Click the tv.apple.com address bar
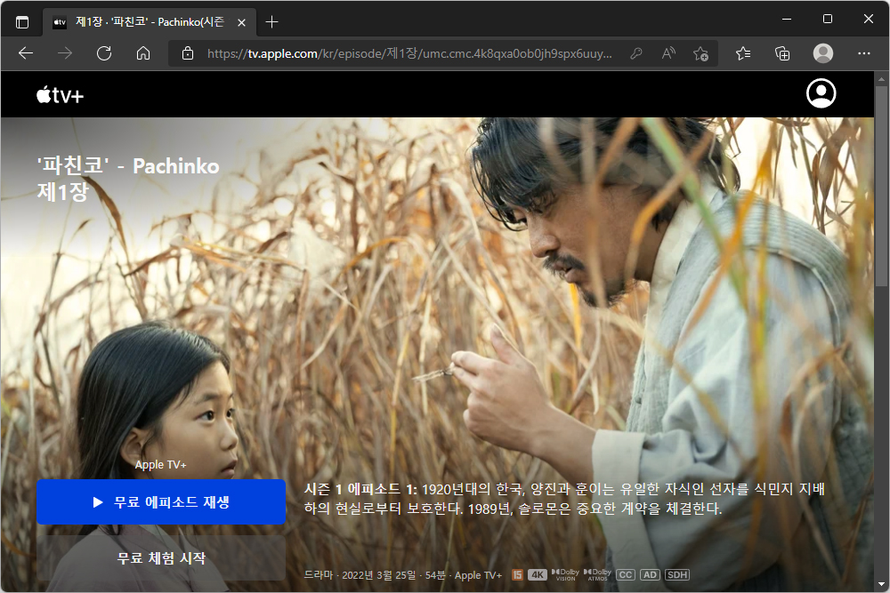890x593 pixels. [409, 53]
